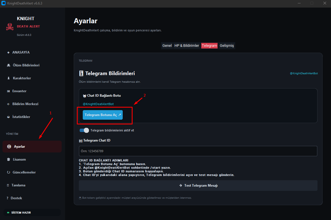This screenshot has width=331, height=220.
Task: Click the Sürüm v6.6.3 version text
Action: click(x=24, y=35)
